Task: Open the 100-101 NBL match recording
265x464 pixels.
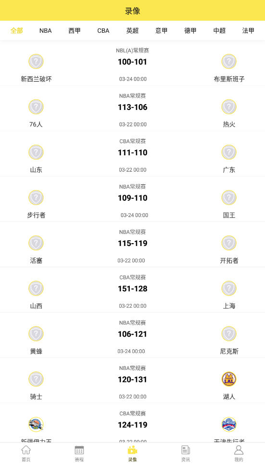Action: coord(133,63)
